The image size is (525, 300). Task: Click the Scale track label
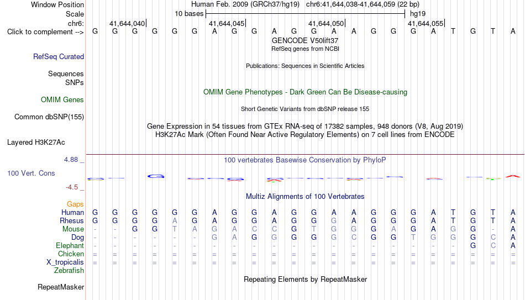tap(75, 14)
